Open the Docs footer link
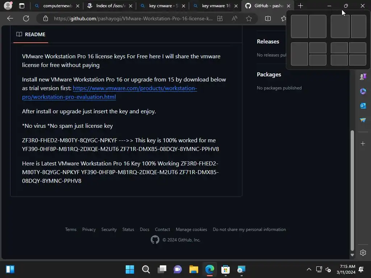371x278 pixels. (145, 229)
